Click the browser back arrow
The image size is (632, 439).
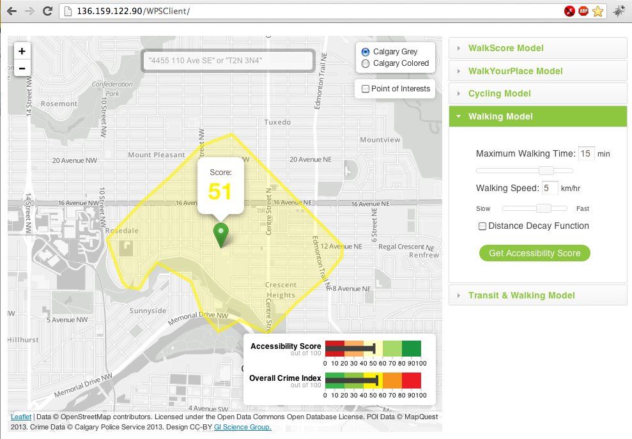click(x=12, y=11)
